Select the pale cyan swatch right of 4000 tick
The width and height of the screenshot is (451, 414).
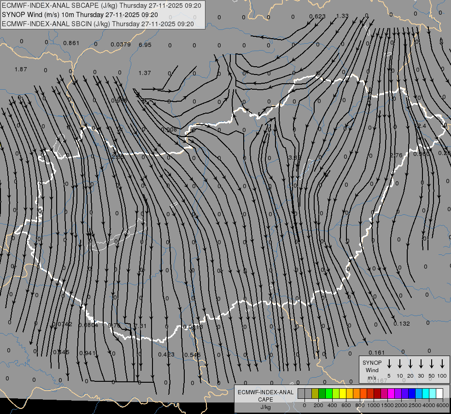[x=432, y=394]
